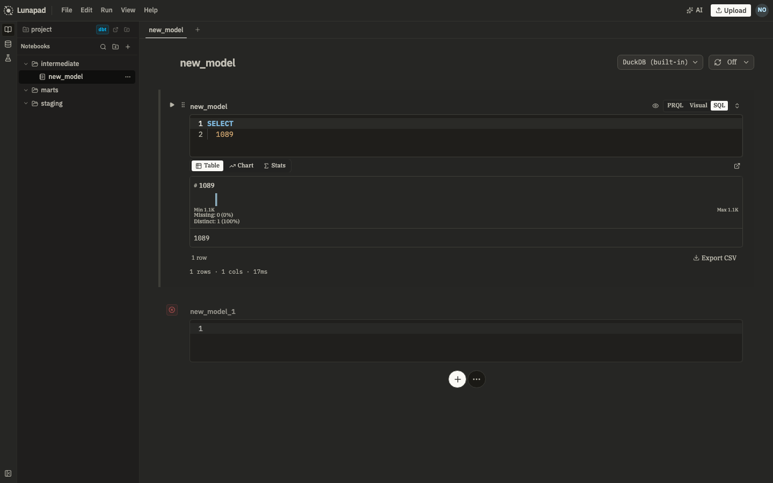Switch cell mode to PRQL
This screenshot has width=773, height=483.
[675, 106]
